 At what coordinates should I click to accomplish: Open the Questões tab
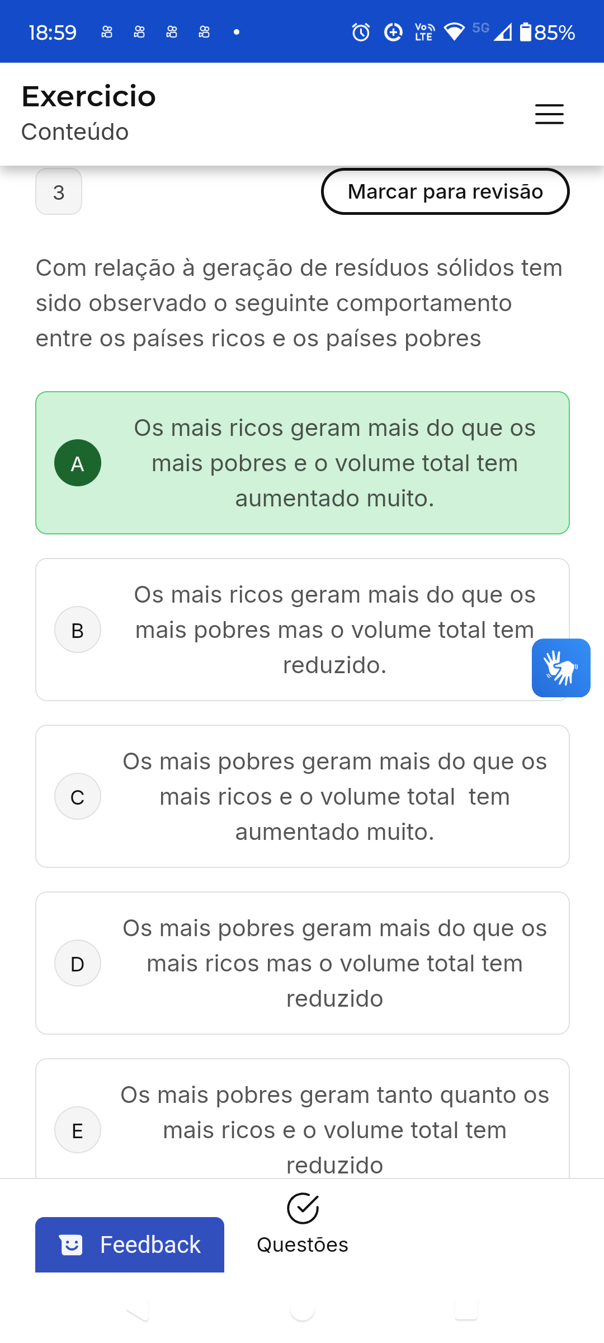[303, 1245]
